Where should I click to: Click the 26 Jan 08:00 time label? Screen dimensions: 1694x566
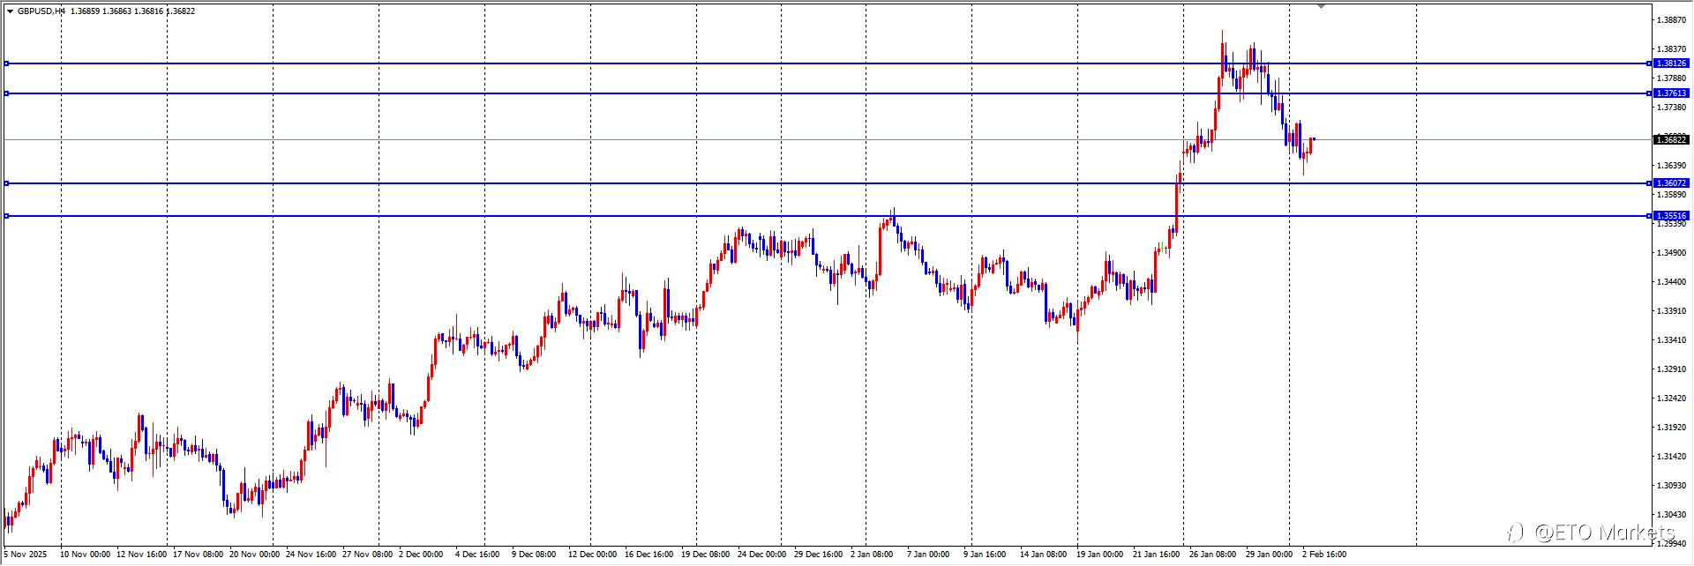(x=1213, y=555)
